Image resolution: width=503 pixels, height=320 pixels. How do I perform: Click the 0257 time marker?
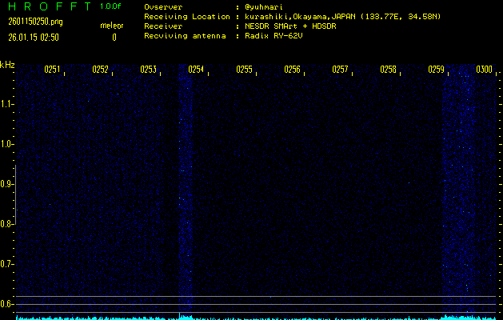point(340,70)
